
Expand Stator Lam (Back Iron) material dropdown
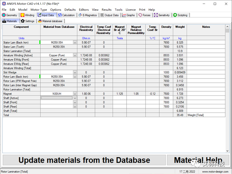point(75,43)
